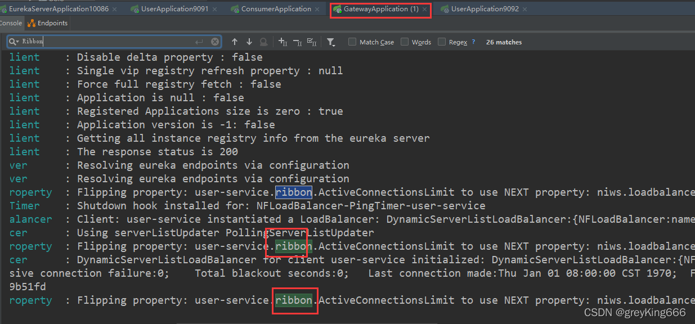
Task: Add selection for next occurrence icon
Action: click(283, 42)
